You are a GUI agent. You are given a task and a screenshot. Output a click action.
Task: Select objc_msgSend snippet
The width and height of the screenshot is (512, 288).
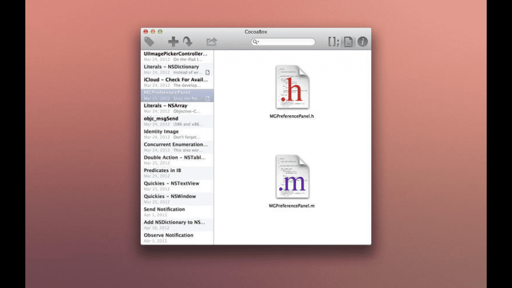coord(177,121)
